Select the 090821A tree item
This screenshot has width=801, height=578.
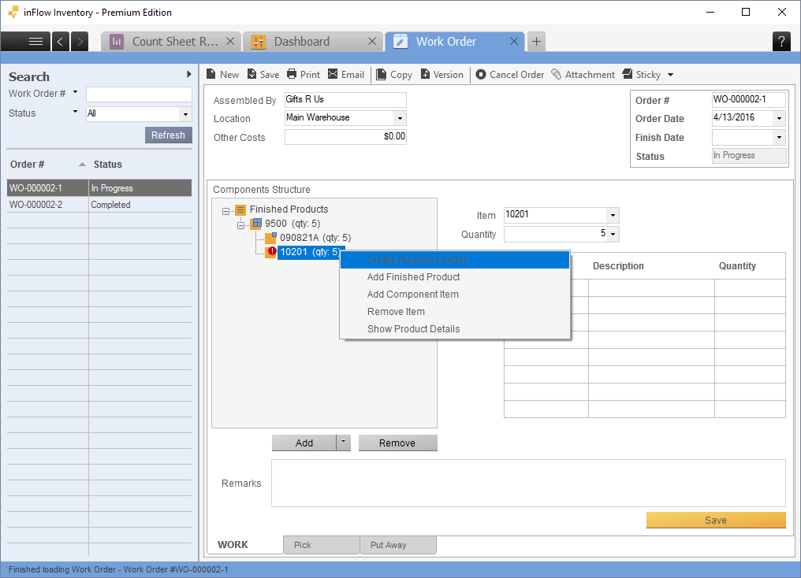[315, 238]
